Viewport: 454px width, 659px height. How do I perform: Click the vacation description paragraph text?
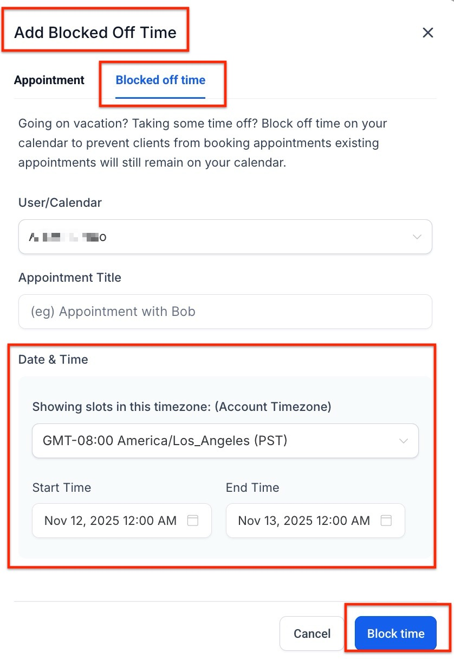[x=203, y=143]
